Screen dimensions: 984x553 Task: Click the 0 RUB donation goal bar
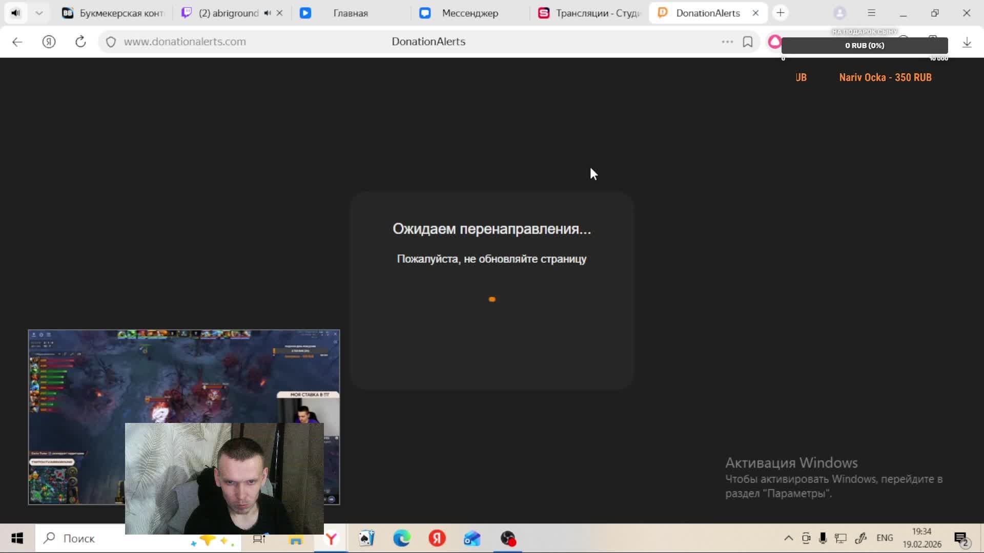[x=864, y=46]
